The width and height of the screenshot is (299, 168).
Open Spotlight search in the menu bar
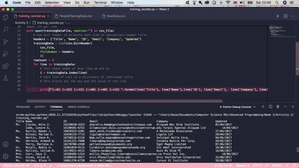(277, 3)
